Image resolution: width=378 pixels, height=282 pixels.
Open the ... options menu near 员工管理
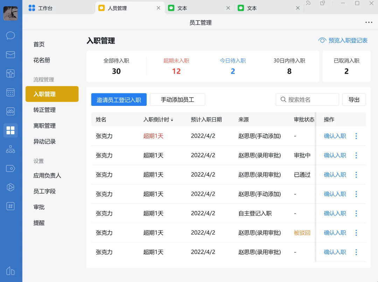click(369, 22)
